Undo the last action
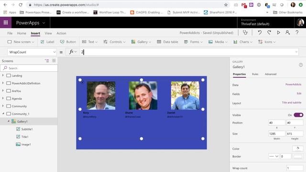 (260, 32)
